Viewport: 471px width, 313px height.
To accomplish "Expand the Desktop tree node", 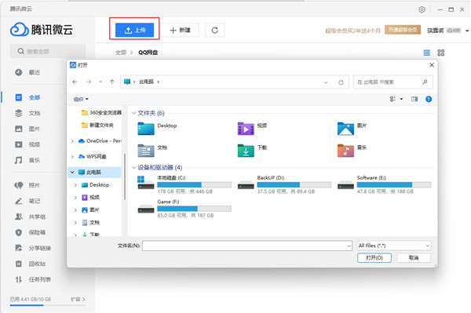I will click(75, 185).
